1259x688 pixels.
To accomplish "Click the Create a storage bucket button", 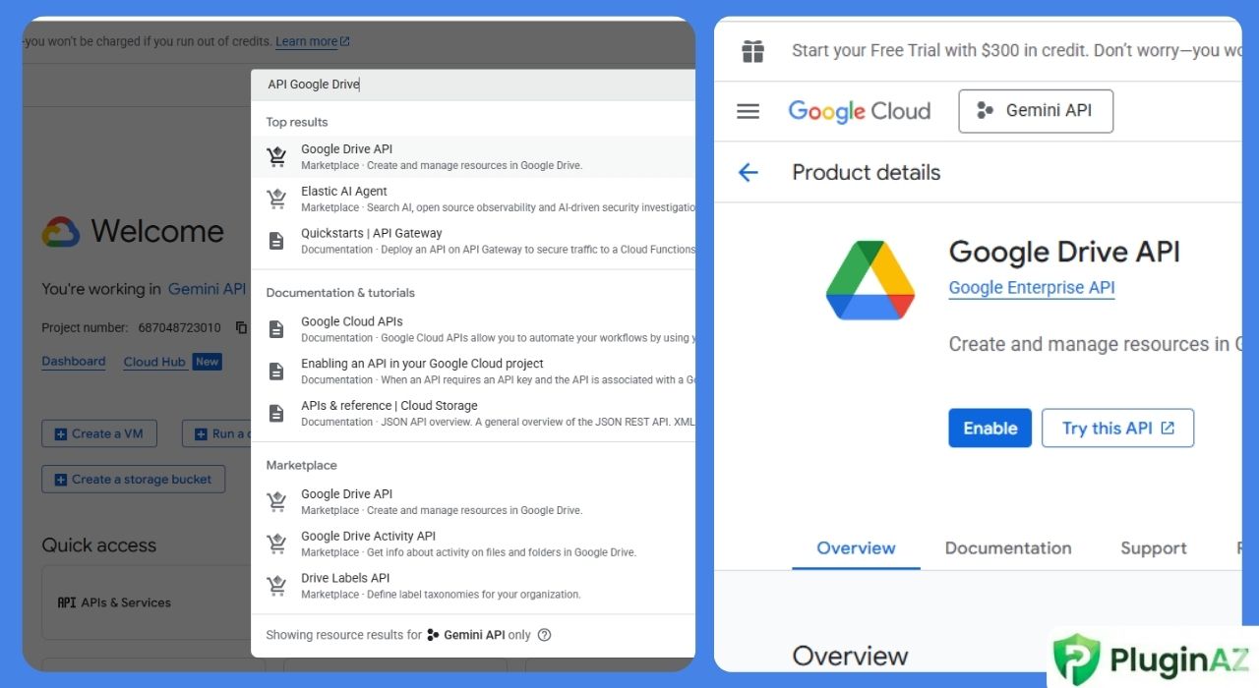I will pyautogui.click(x=133, y=479).
